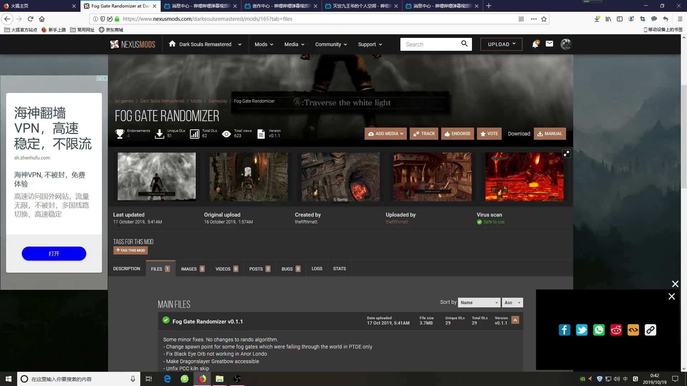Click the blue 打开 ad button
687x386 pixels.
click(54, 253)
